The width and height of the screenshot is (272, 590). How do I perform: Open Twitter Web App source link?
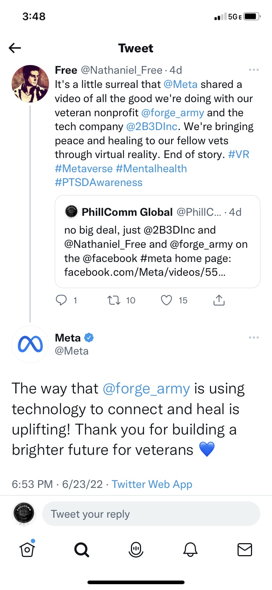pyautogui.click(x=152, y=484)
